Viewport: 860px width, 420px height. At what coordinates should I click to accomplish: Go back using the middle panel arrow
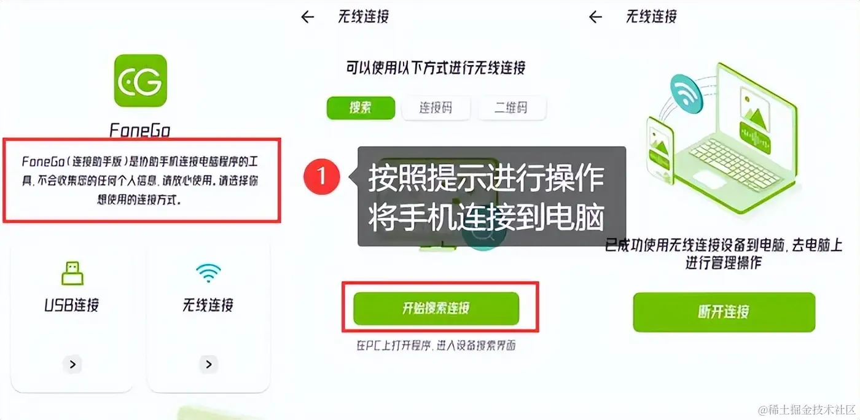[x=308, y=17]
